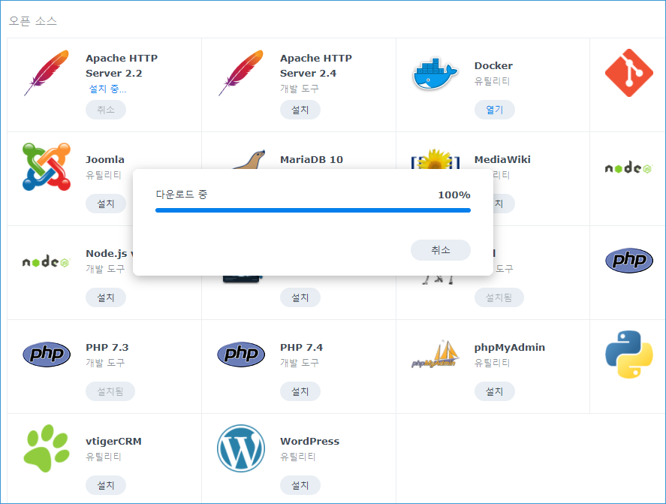Install the Node.js package

(106, 297)
